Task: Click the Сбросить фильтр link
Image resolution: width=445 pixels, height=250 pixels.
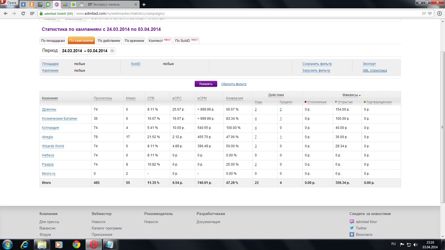Action: 234,84
